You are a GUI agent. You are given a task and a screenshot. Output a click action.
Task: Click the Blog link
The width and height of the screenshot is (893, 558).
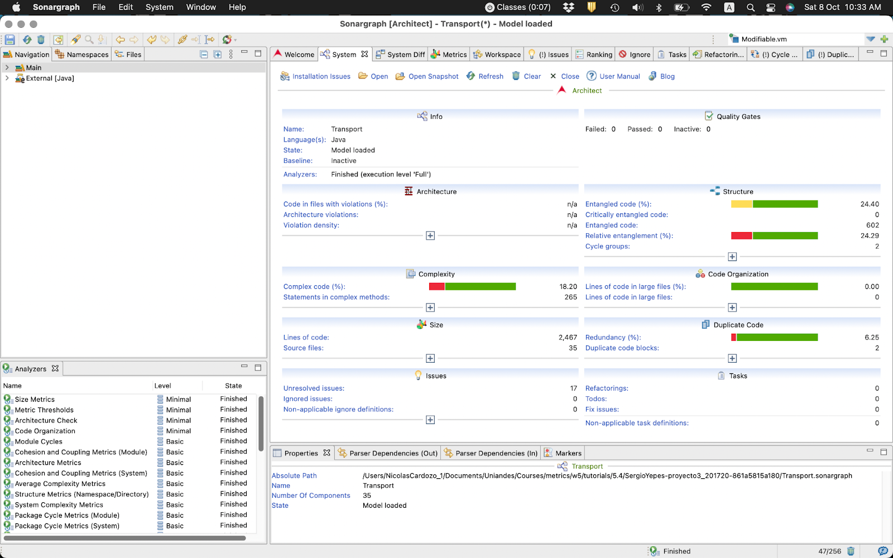point(661,76)
